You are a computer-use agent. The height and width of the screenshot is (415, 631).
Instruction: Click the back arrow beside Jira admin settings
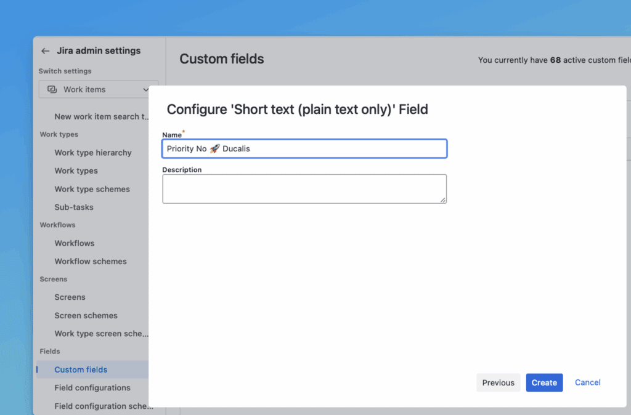pos(45,51)
